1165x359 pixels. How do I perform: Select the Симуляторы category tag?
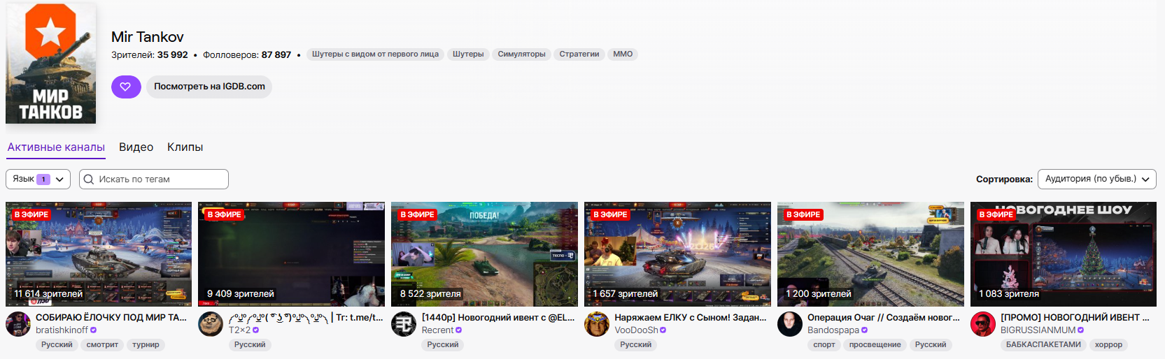tap(521, 54)
